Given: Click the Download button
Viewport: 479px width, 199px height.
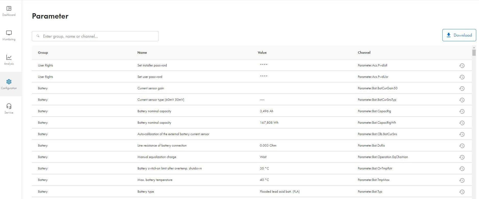Looking at the screenshot, I should 459,35.
